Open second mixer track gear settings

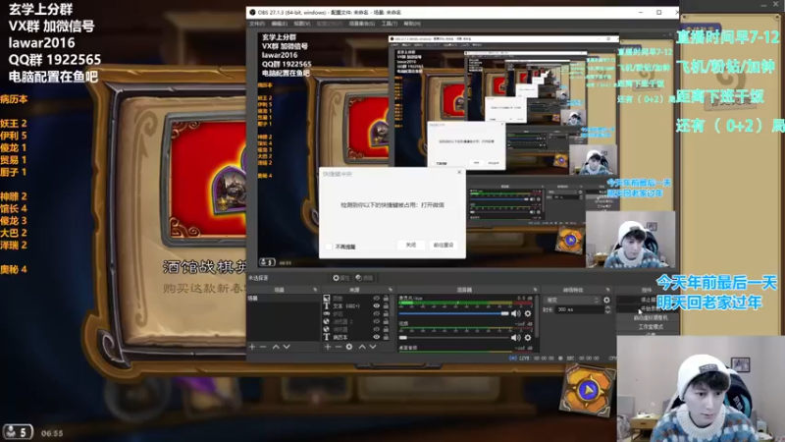click(x=528, y=337)
